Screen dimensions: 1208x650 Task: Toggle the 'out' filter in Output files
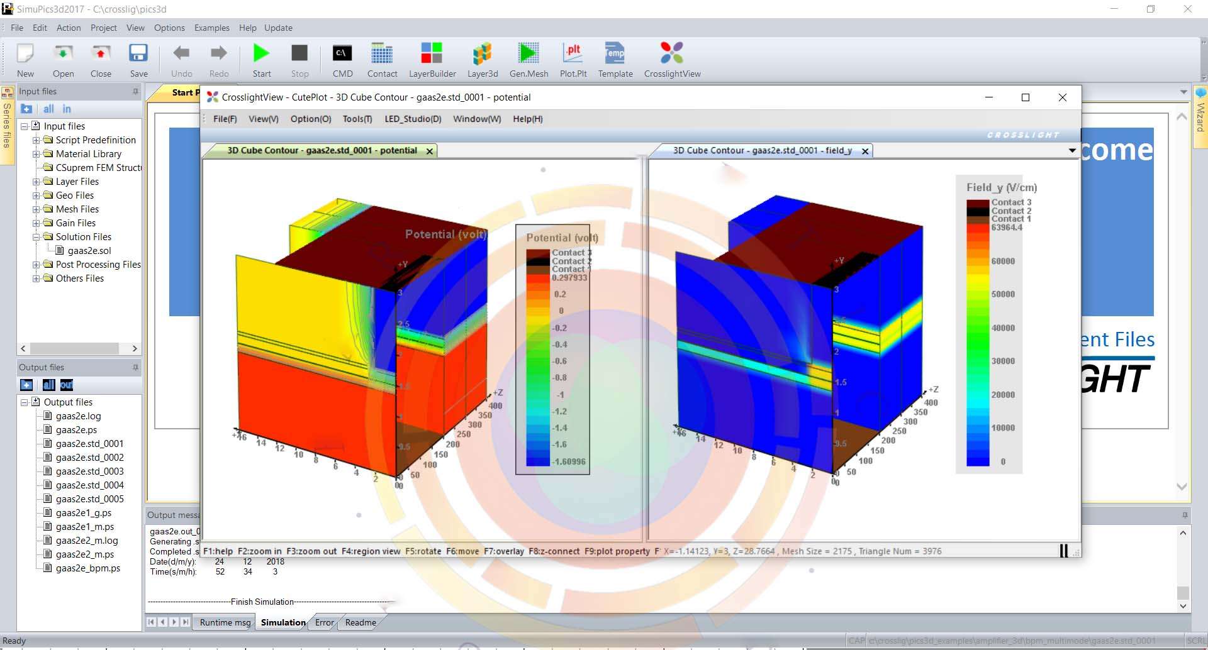tap(67, 385)
